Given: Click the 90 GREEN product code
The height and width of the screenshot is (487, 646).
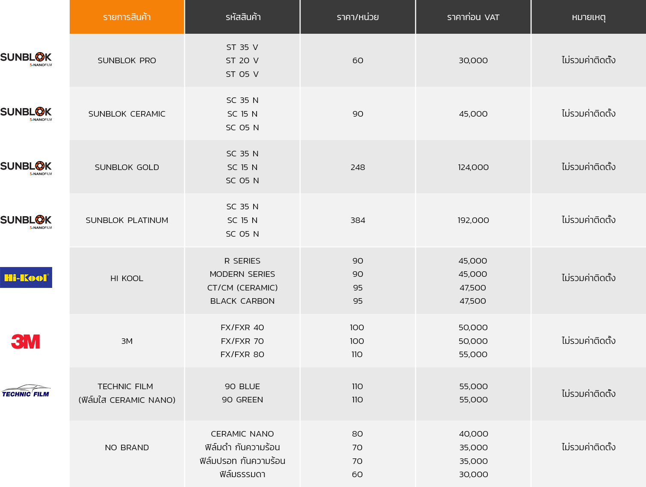Looking at the screenshot, I should pyautogui.click(x=242, y=400).
